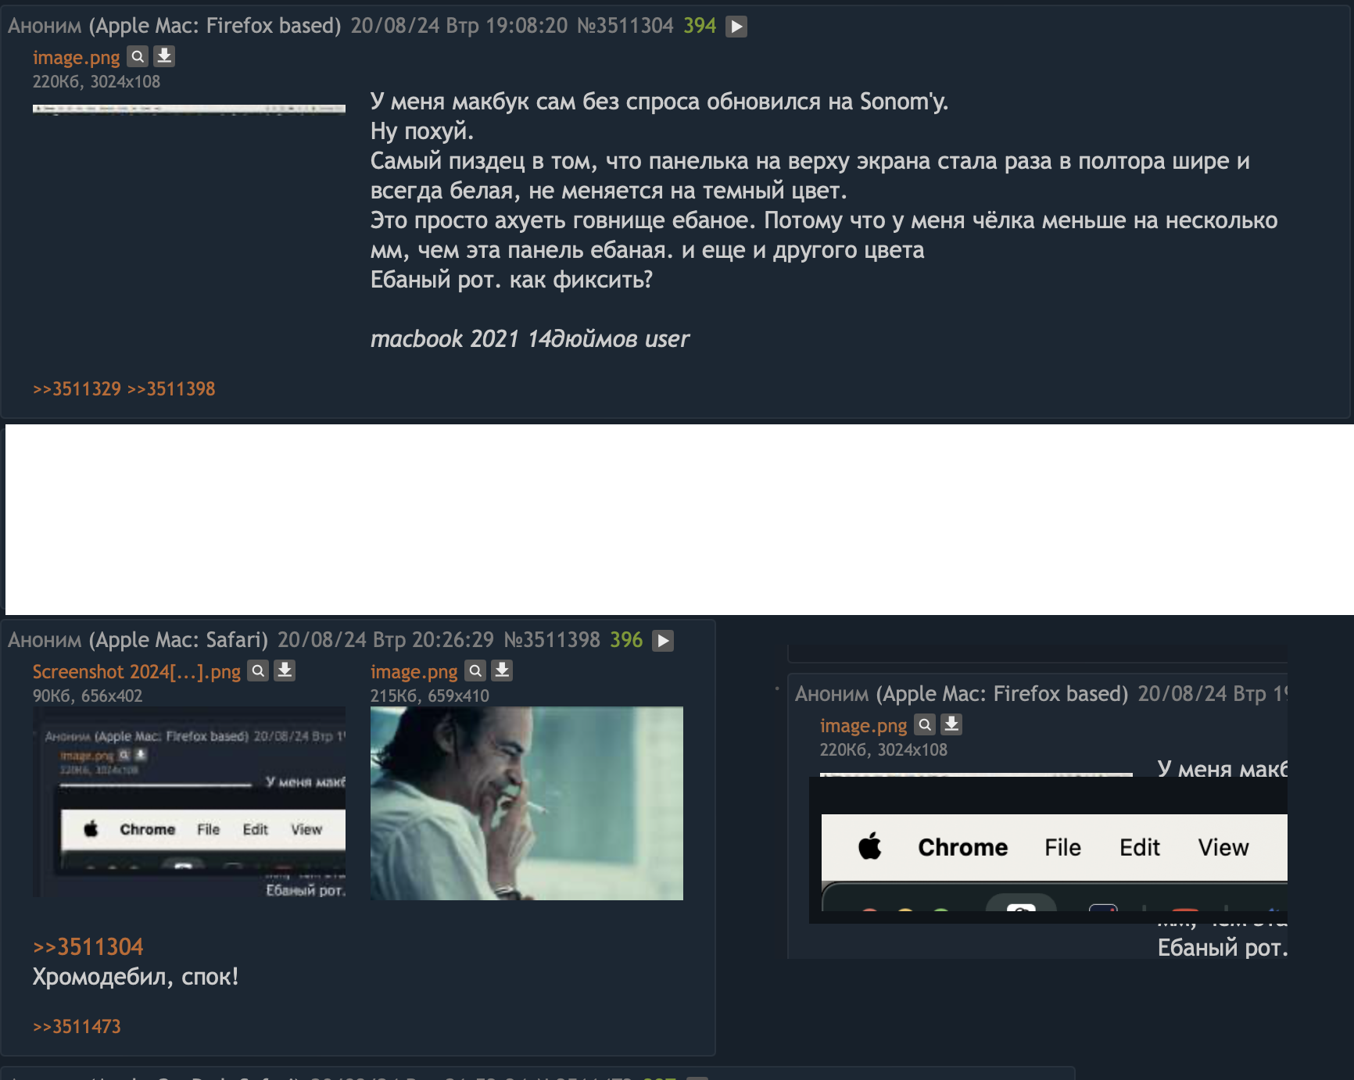Expand the smoking man image thumbnail
1354x1080 pixels.
pos(527,803)
